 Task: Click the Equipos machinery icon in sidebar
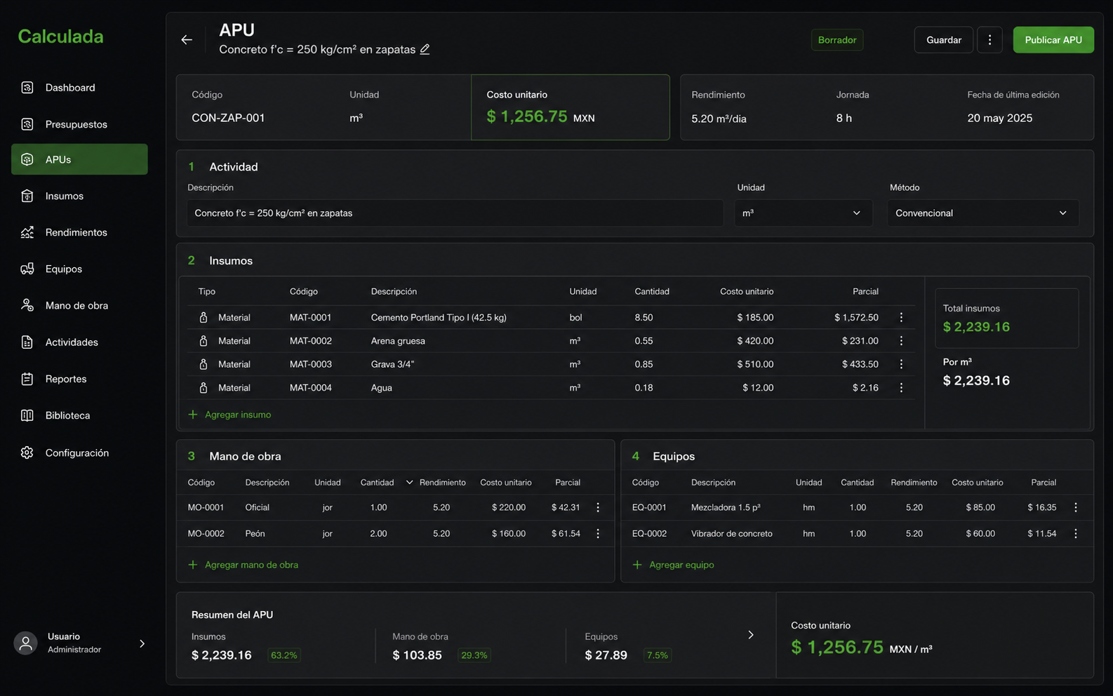(x=27, y=269)
